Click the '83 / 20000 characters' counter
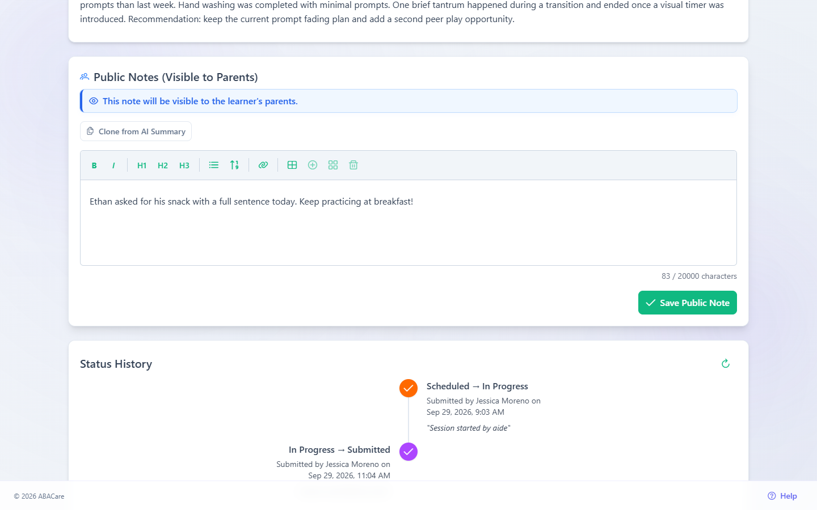This screenshot has width=817, height=510. (x=699, y=276)
